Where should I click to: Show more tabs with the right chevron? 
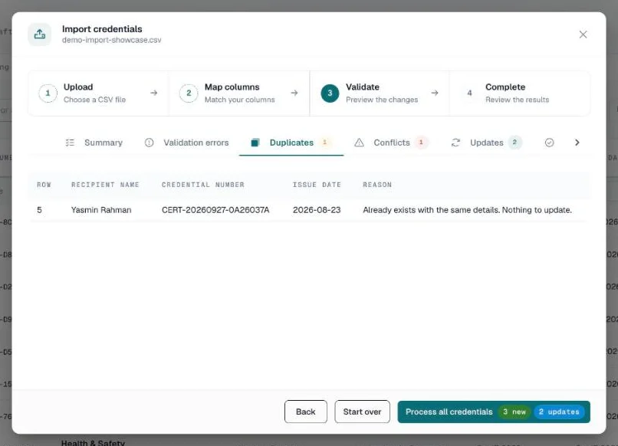577,143
